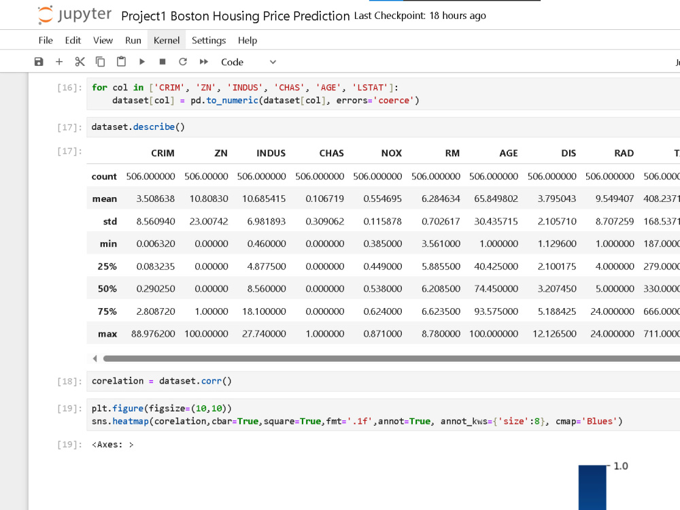Click the [17]: output prompt beside the table

(69, 151)
